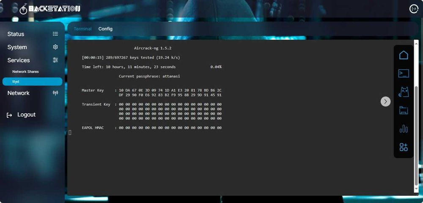423x203 pixels.
Task: Click the Services sliders icon
Action: tap(55, 60)
